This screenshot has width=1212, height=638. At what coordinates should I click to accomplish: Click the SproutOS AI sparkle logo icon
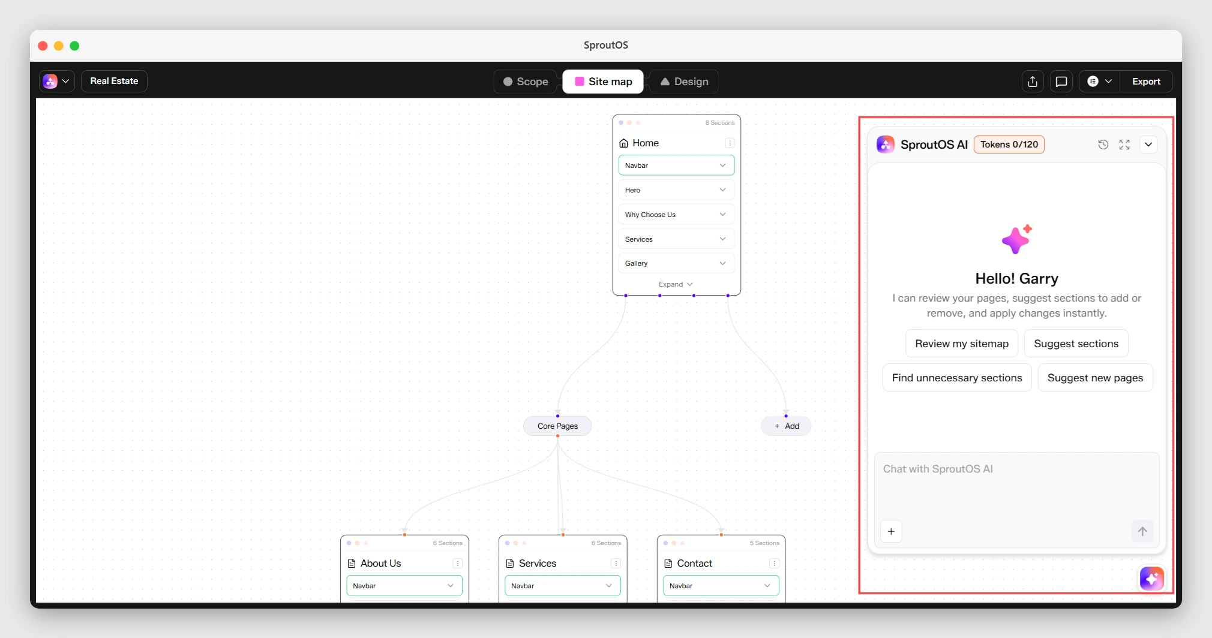(x=885, y=144)
